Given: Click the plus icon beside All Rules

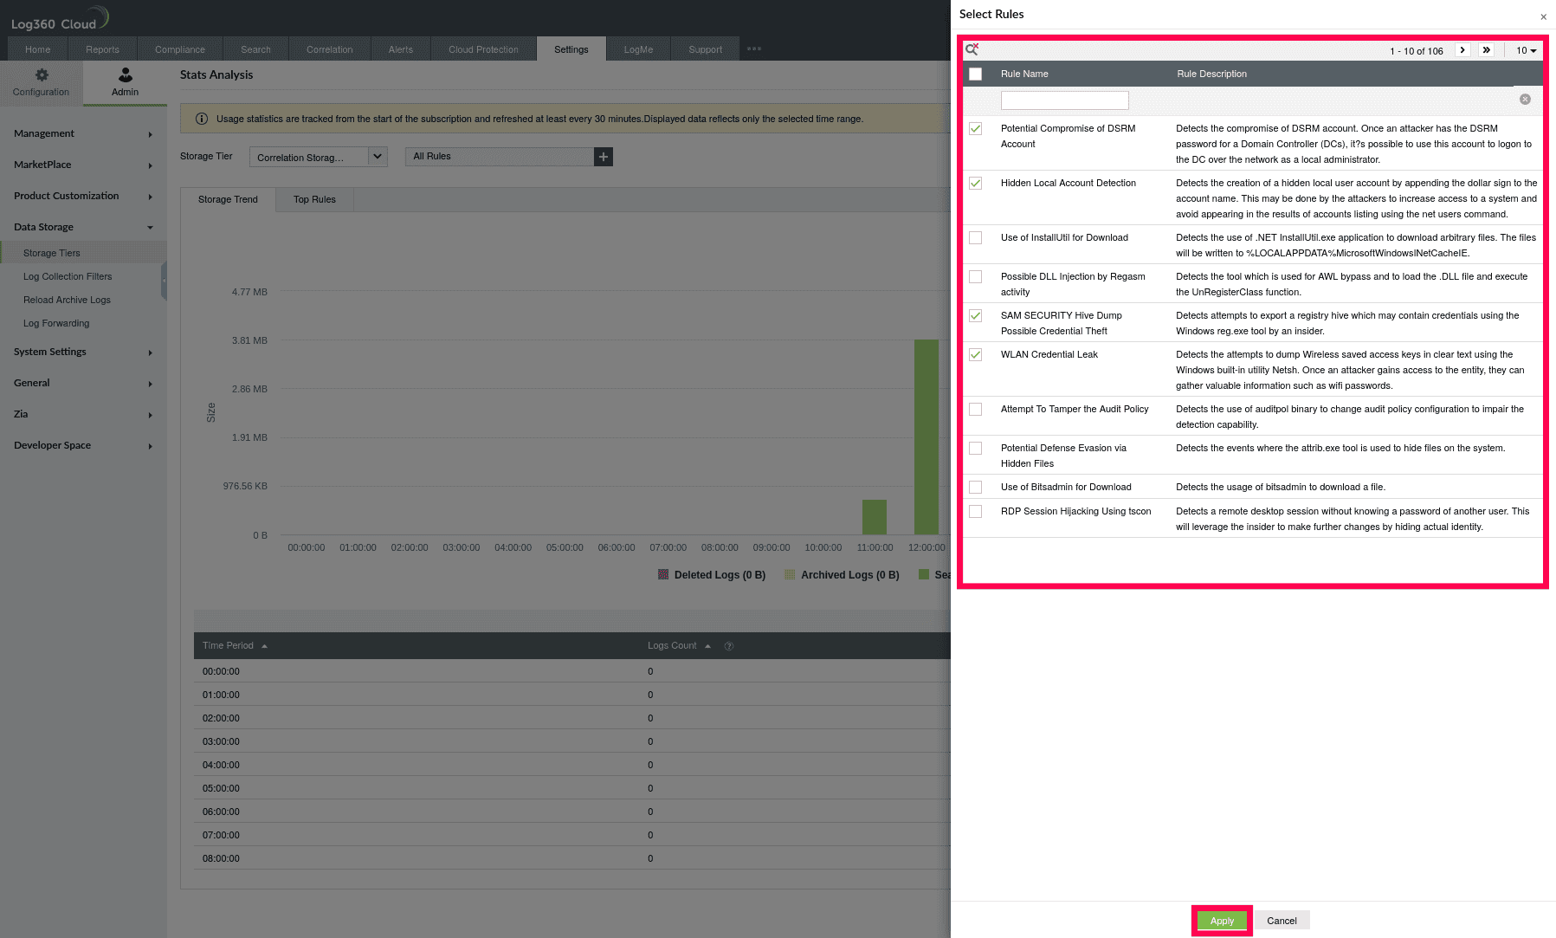Looking at the screenshot, I should tap(604, 157).
